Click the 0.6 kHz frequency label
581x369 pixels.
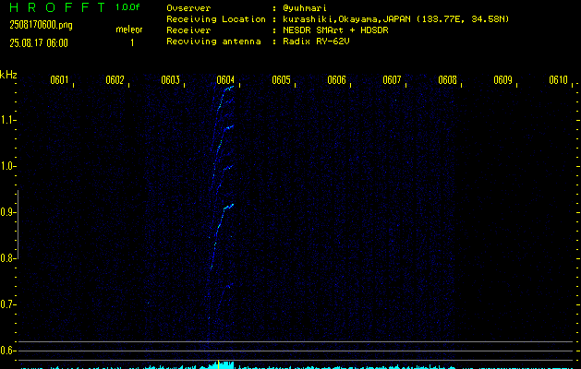(x=6, y=351)
